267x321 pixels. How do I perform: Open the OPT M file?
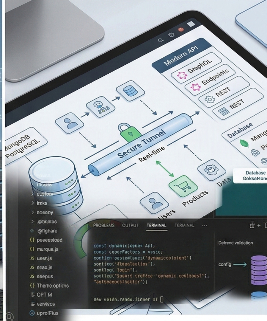(44, 294)
